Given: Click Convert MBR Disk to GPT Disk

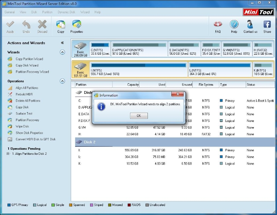Looking at the screenshot, I should pyautogui.click(x=35, y=139).
